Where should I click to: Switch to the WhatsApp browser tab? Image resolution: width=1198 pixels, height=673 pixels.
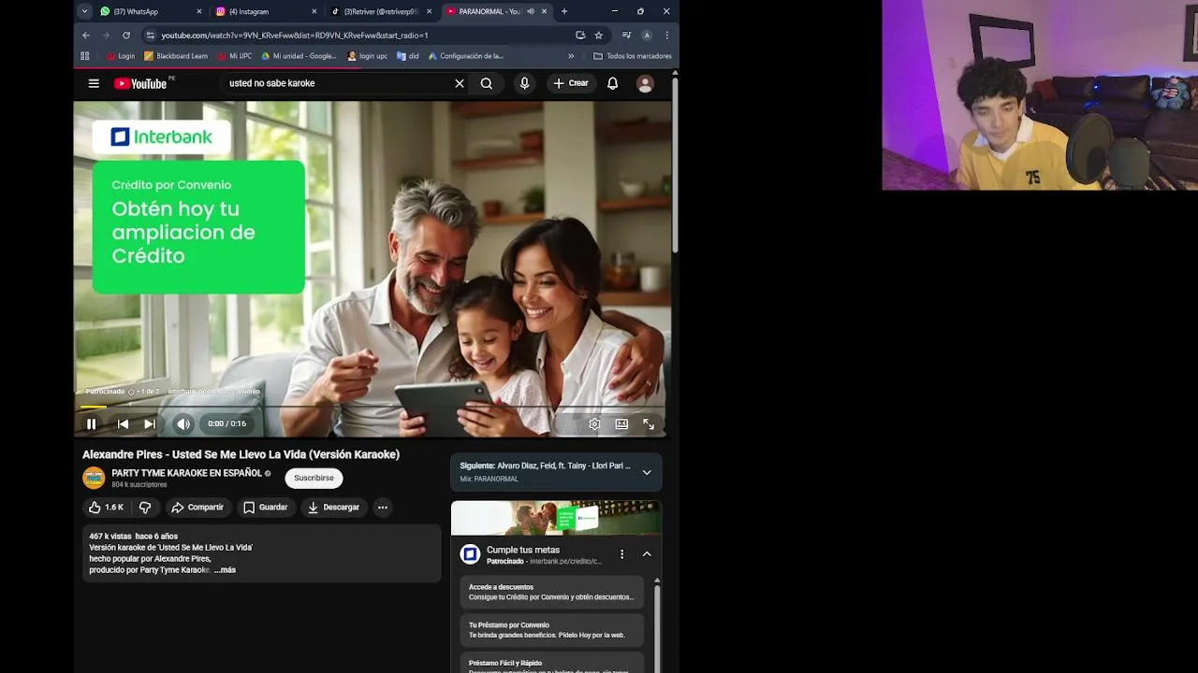(151, 11)
